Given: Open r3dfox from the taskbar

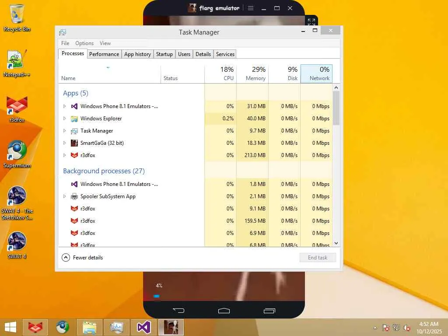Looking at the screenshot, I should point(35,327).
